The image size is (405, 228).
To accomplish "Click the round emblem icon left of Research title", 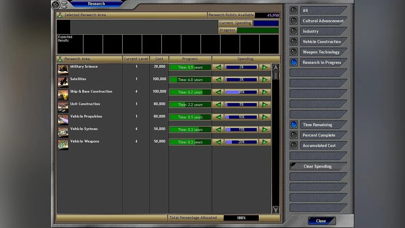I will click(x=56, y=4).
